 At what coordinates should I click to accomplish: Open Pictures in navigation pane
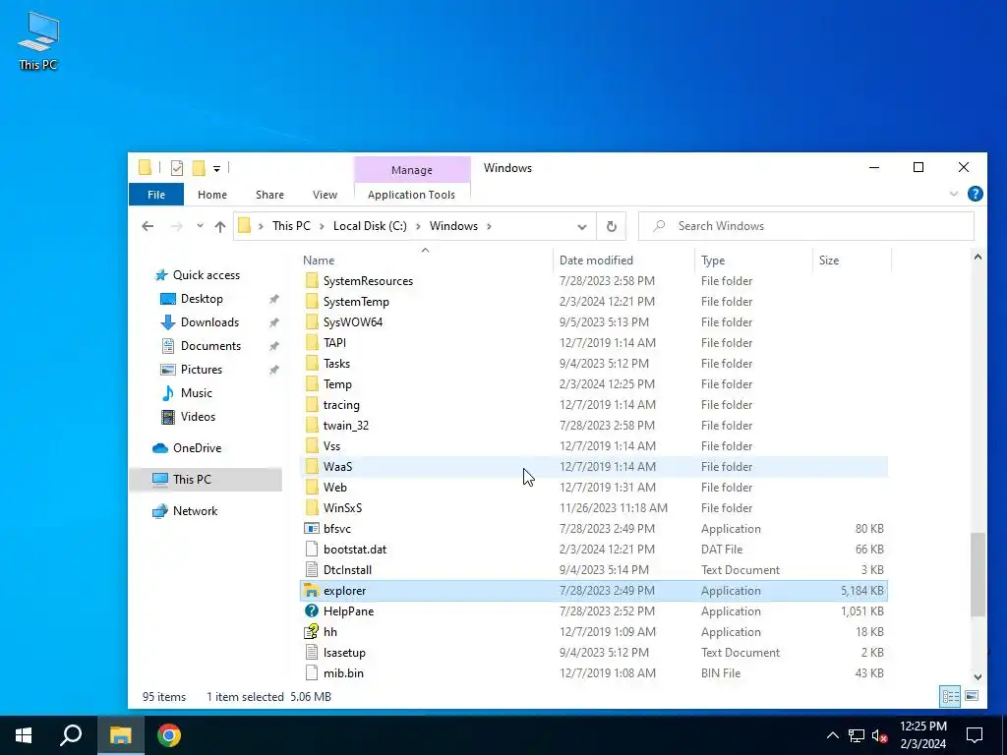tap(201, 370)
